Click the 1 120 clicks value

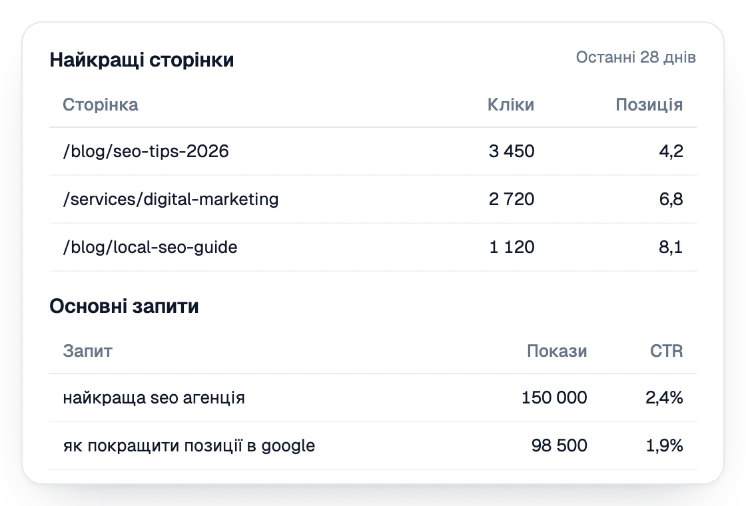(x=512, y=247)
